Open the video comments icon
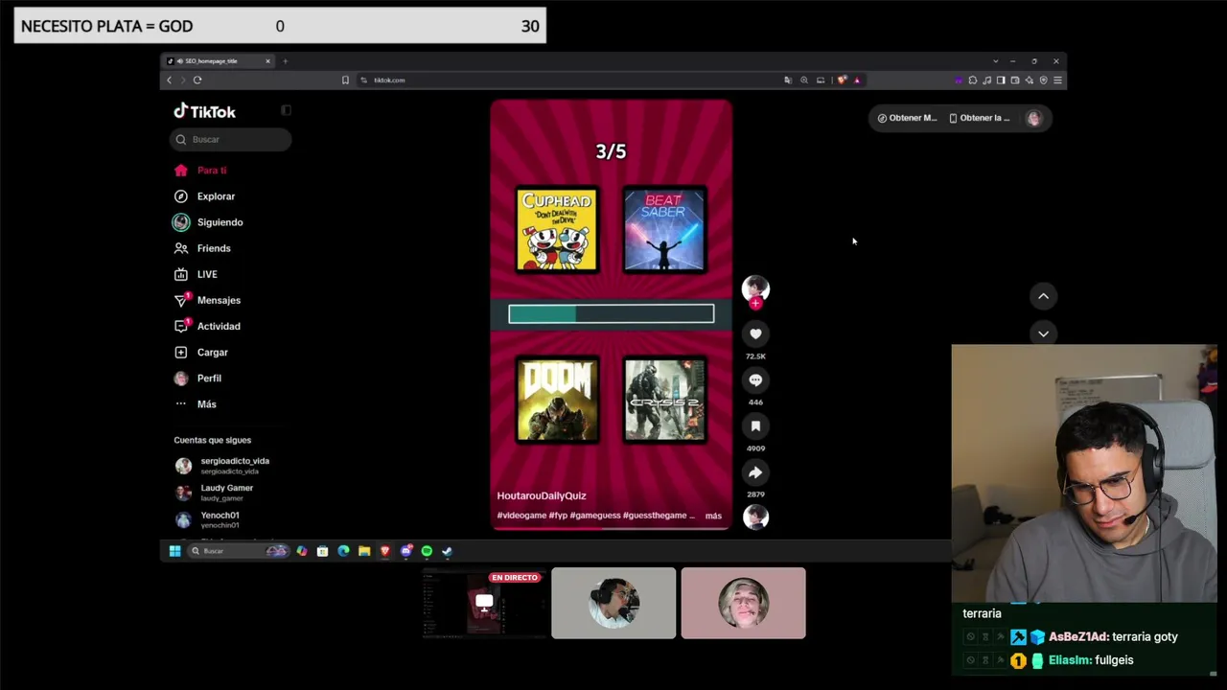The height and width of the screenshot is (690, 1227). (x=755, y=379)
